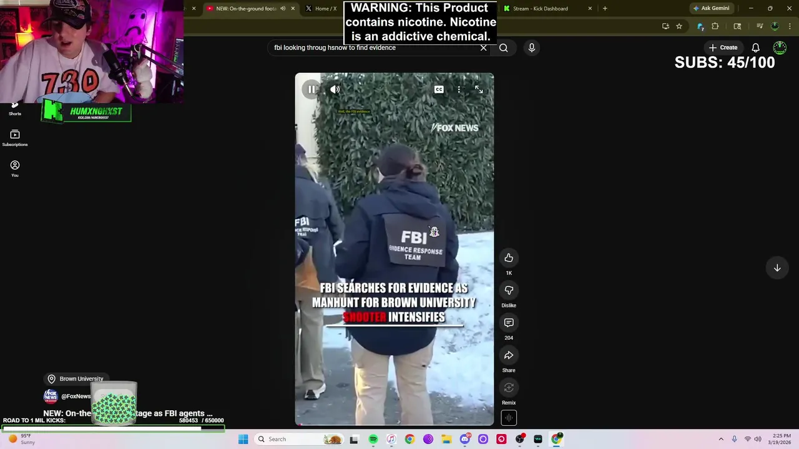Open Subscriptions in YouTube sidebar
The height and width of the screenshot is (449, 799).
pyautogui.click(x=15, y=138)
